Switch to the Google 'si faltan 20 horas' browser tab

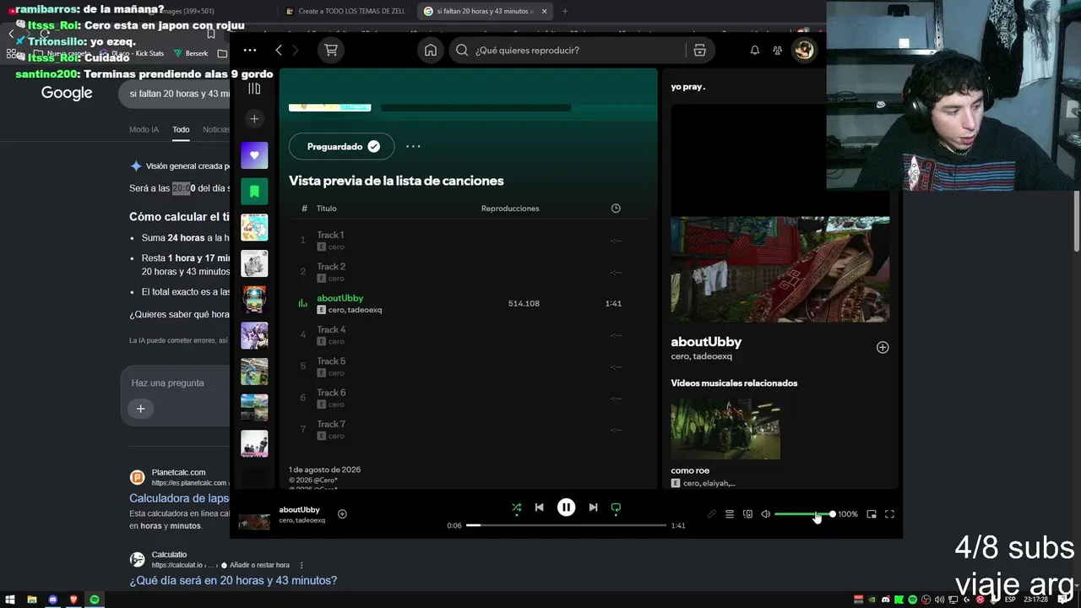click(x=484, y=11)
